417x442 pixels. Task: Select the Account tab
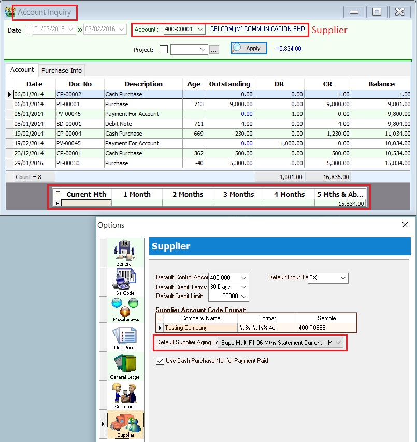22,70
